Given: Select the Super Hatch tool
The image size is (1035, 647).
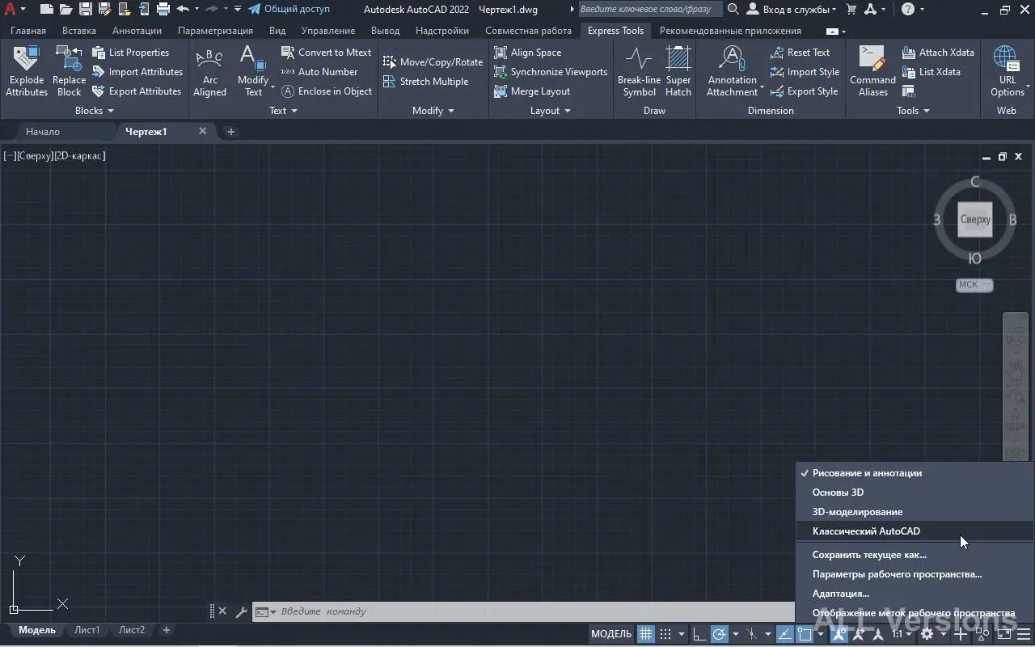Looking at the screenshot, I should coord(678,71).
